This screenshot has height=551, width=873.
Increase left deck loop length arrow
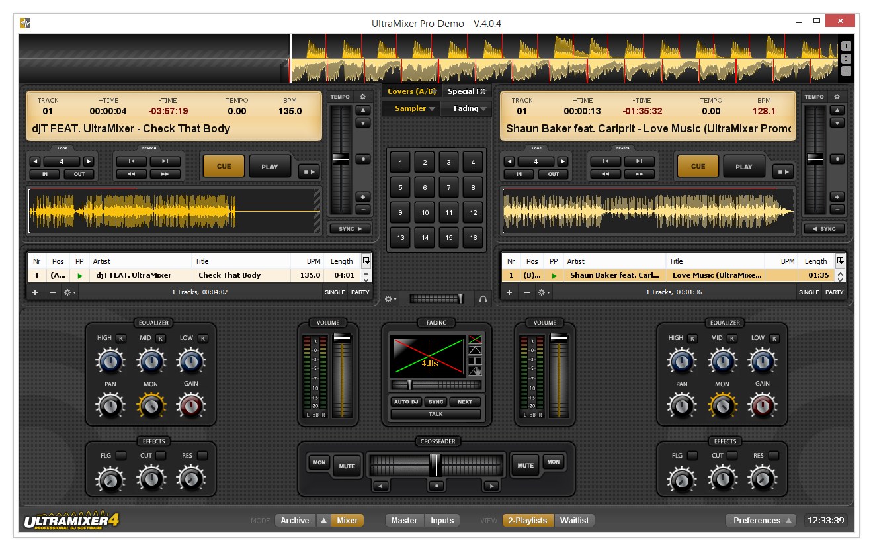pyautogui.click(x=89, y=161)
